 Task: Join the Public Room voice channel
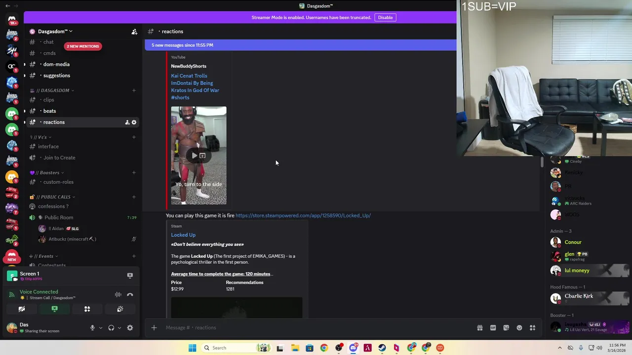[82, 217]
